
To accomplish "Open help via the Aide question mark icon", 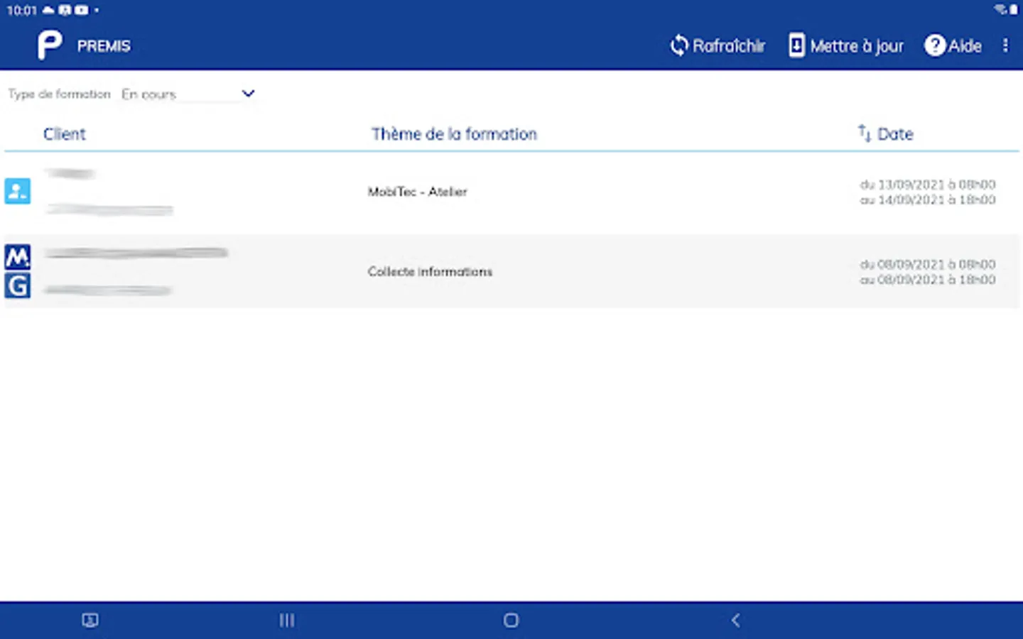I will (935, 45).
